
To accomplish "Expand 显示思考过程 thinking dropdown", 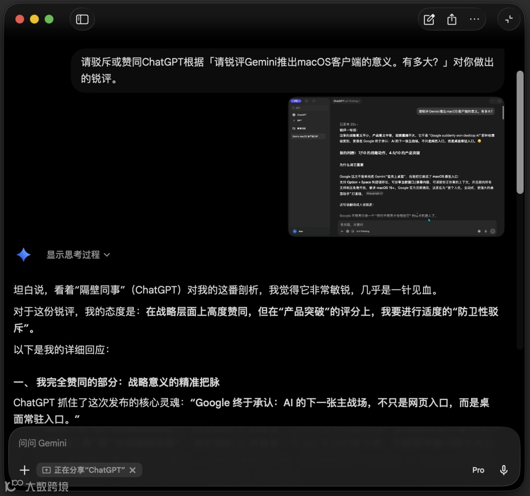I will coord(78,255).
